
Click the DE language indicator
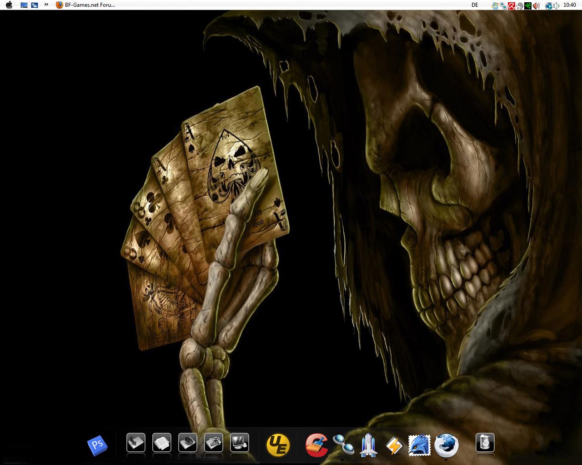click(x=475, y=5)
